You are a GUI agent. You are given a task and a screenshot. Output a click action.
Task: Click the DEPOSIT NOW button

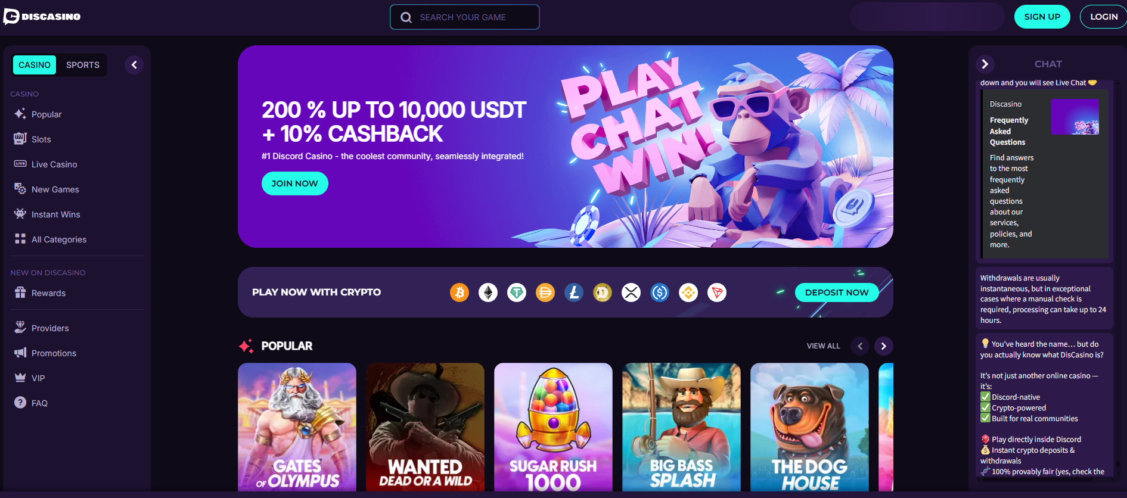click(x=837, y=292)
